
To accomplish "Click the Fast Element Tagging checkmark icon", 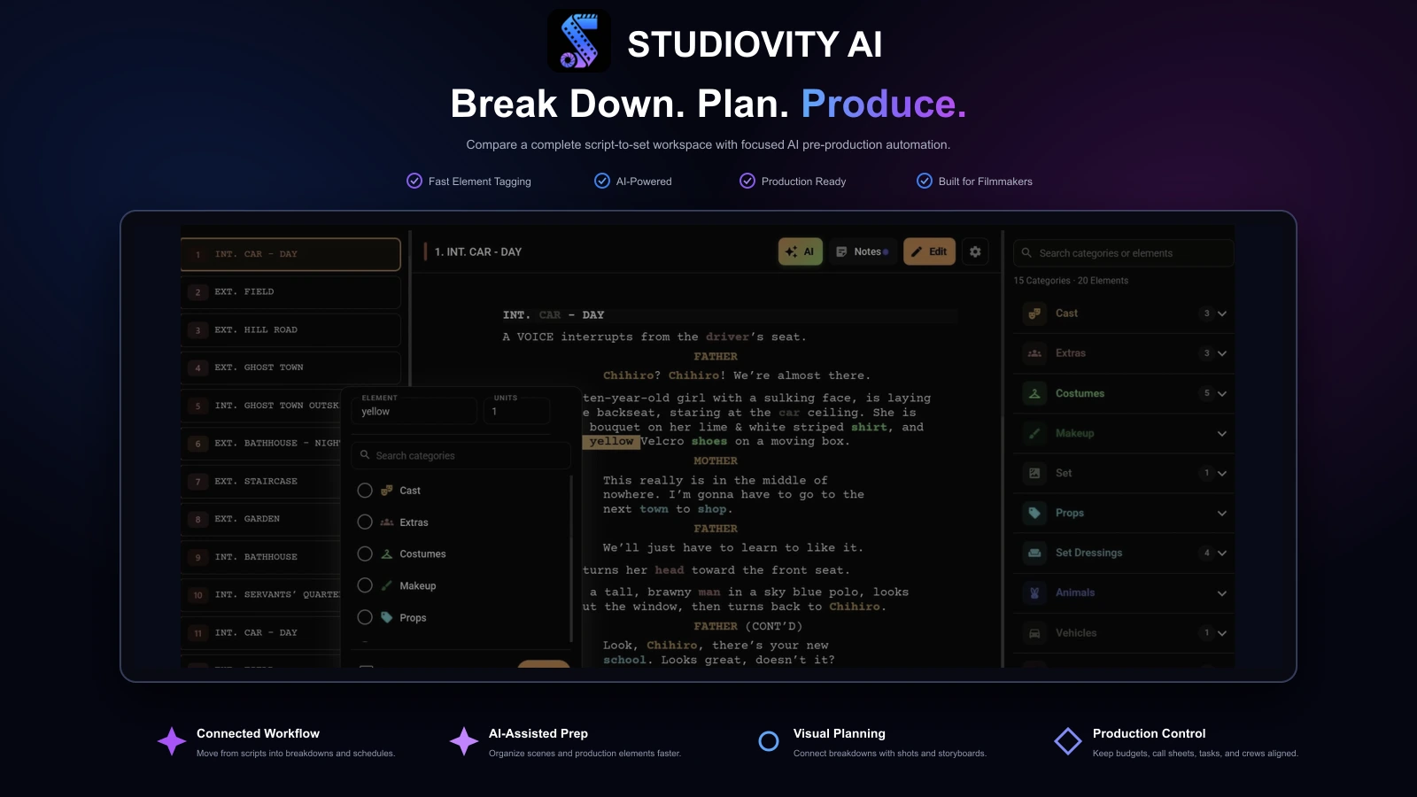I will [414, 181].
